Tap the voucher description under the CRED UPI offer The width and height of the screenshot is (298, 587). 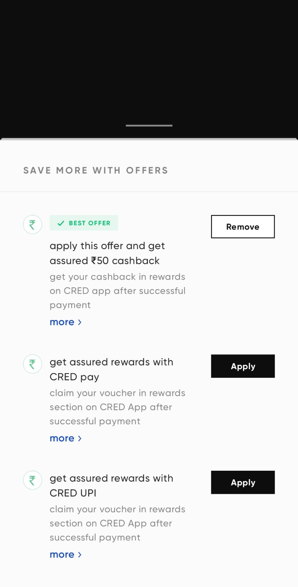click(118, 524)
